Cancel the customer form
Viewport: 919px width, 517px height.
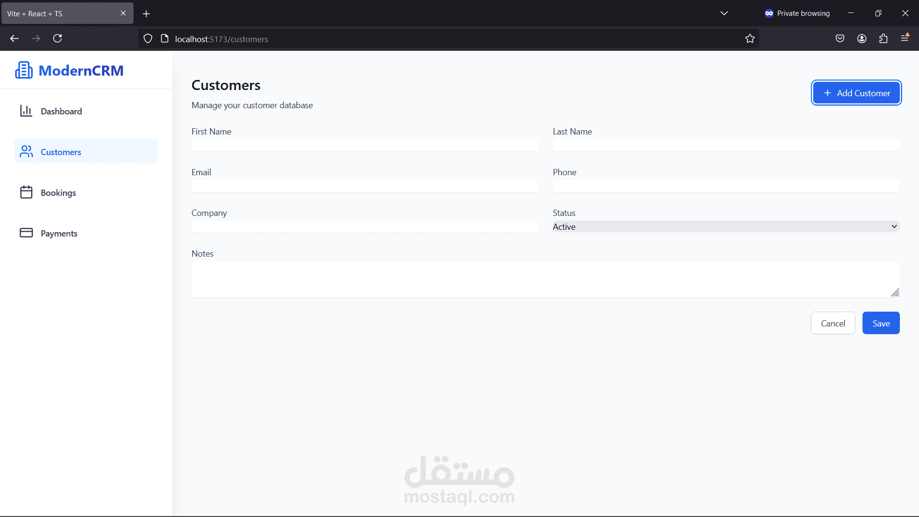click(833, 323)
